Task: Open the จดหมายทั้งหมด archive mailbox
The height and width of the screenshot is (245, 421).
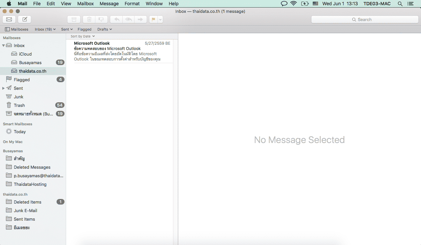Action: (x=33, y=114)
